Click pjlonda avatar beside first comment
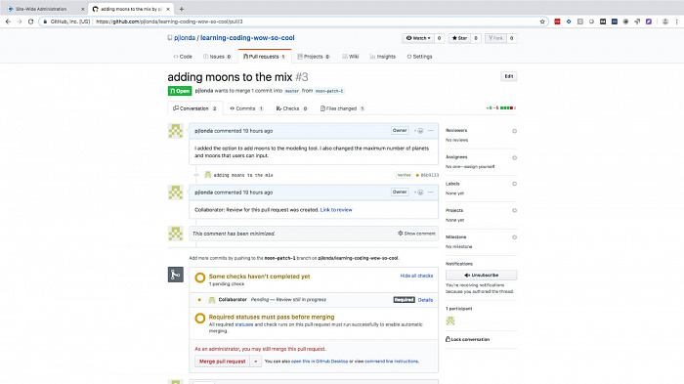The width and height of the screenshot is (684, 384). pos(175,131)
